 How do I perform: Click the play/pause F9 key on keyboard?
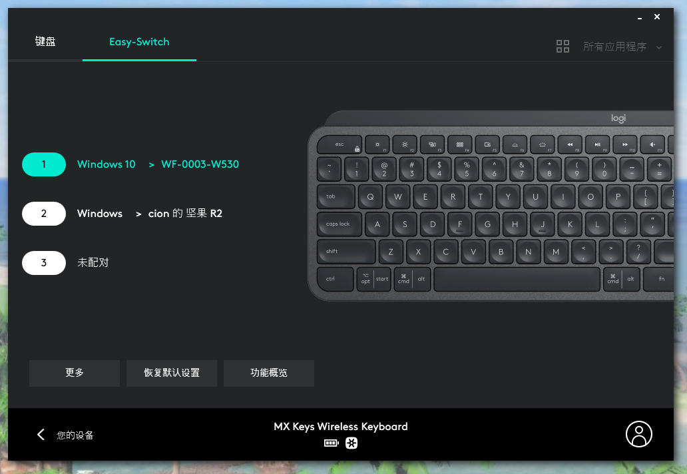pos(597,144)
